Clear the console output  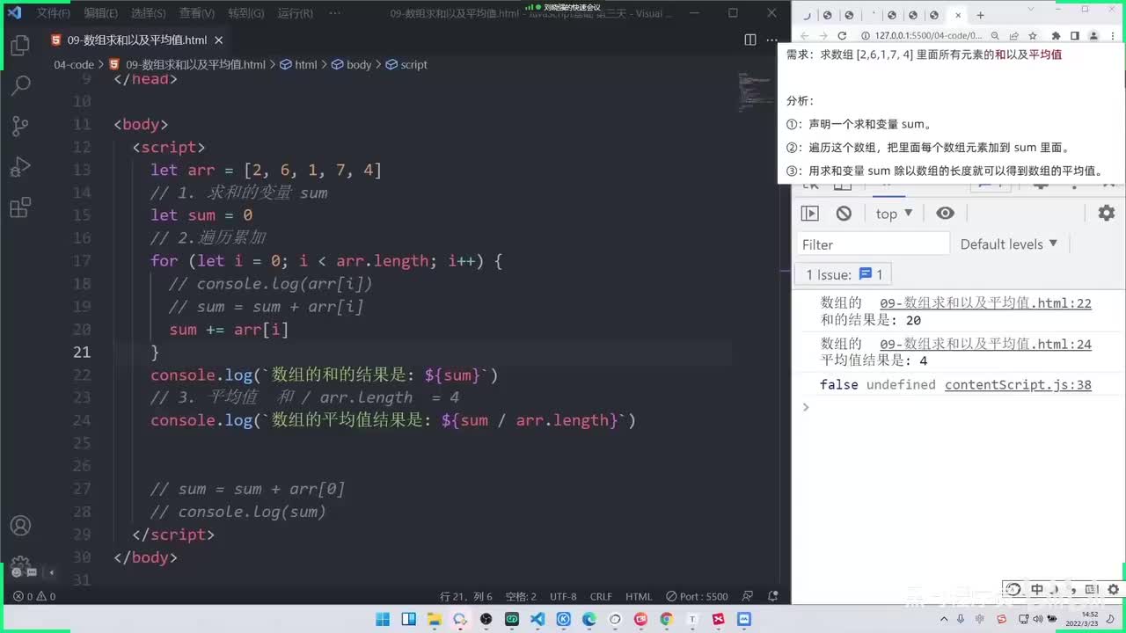844,214
